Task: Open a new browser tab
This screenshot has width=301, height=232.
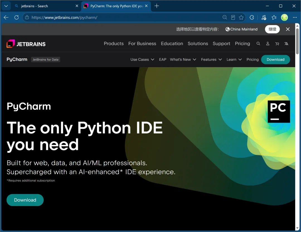Action: [x=157, y=6]
